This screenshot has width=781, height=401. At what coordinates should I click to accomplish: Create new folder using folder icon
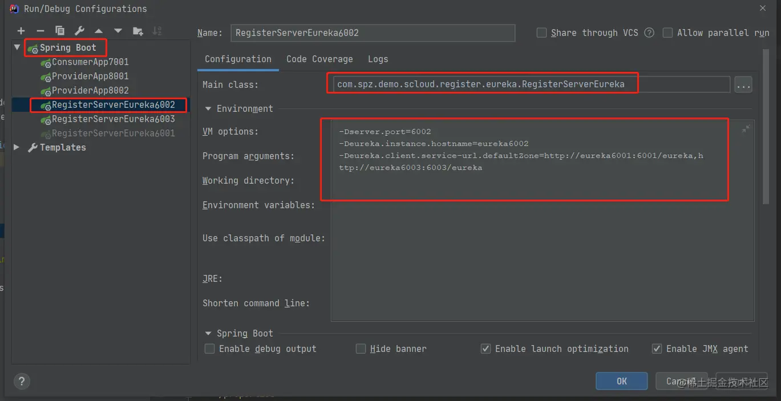pos(137,31)
